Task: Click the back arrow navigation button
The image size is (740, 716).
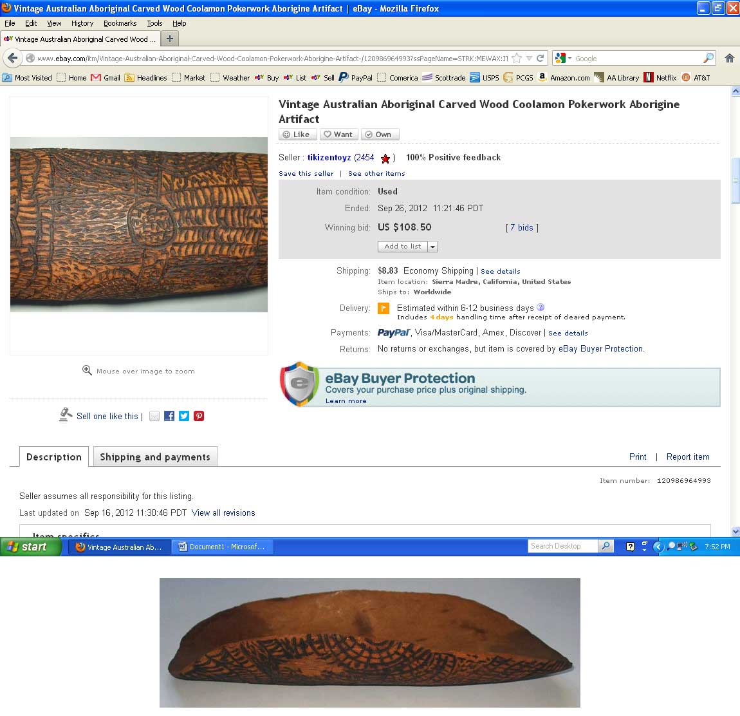Action: 13,58
